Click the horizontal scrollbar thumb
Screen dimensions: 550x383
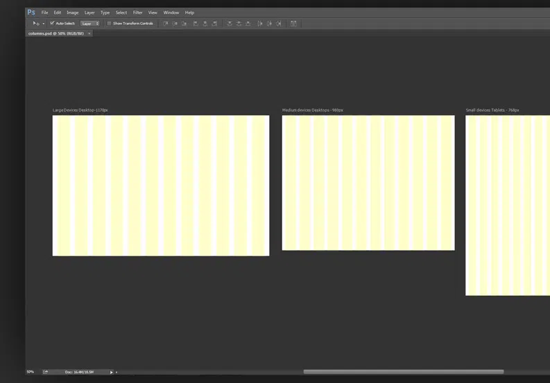coord(403,372)
